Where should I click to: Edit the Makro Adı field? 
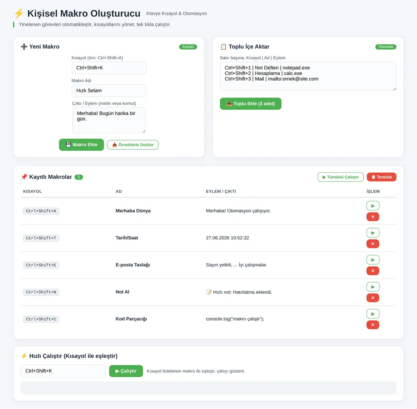coord(109,91)
